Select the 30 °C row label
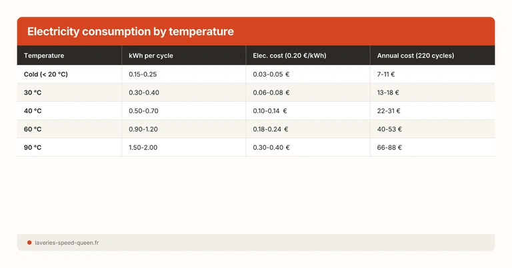Screen dimensions: 512x268 click(33, 92)
